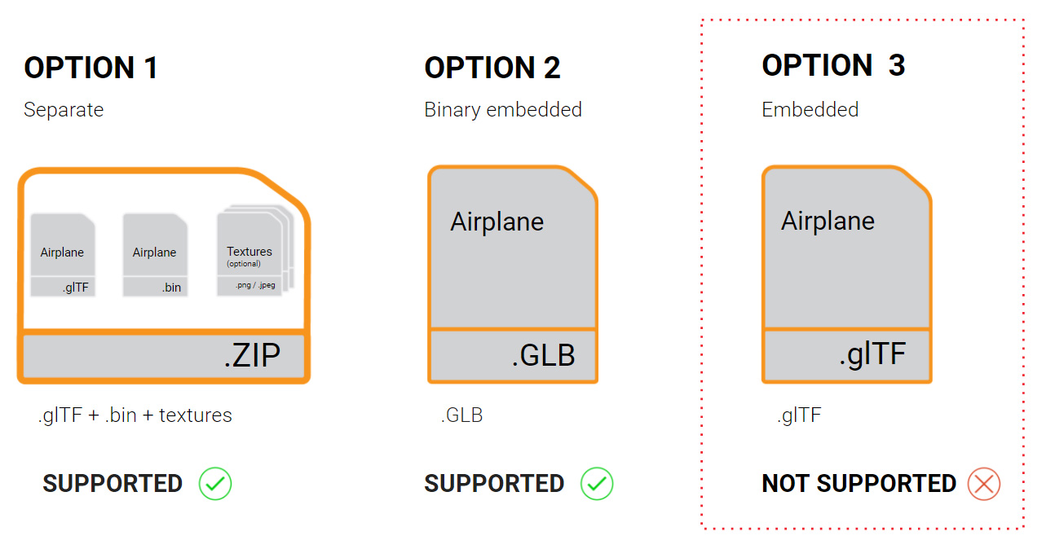Image resolution: width=1055 pixels, height=549 pixels.
Task: Click the .ZIP label bar
Action: pos(163,357)
